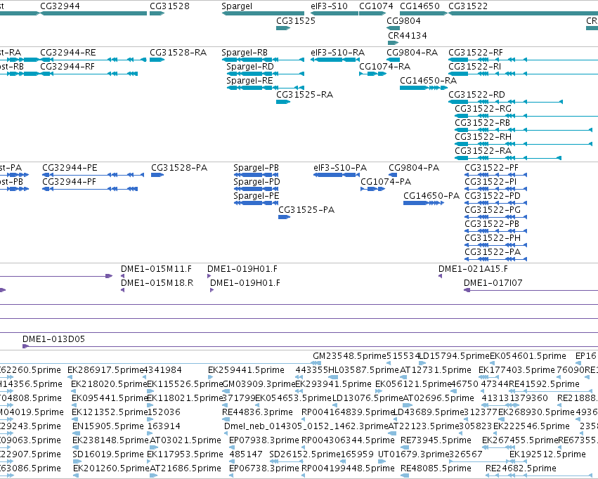The height and width of the screenshot is (479, 598).
Task: Click protein CG32944-PE
Action: [70, 168]
